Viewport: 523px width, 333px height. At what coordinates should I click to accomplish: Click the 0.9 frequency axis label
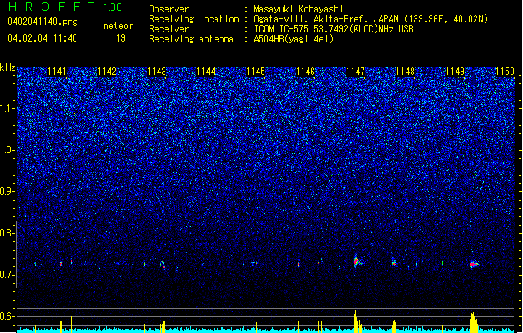(7, 191)
